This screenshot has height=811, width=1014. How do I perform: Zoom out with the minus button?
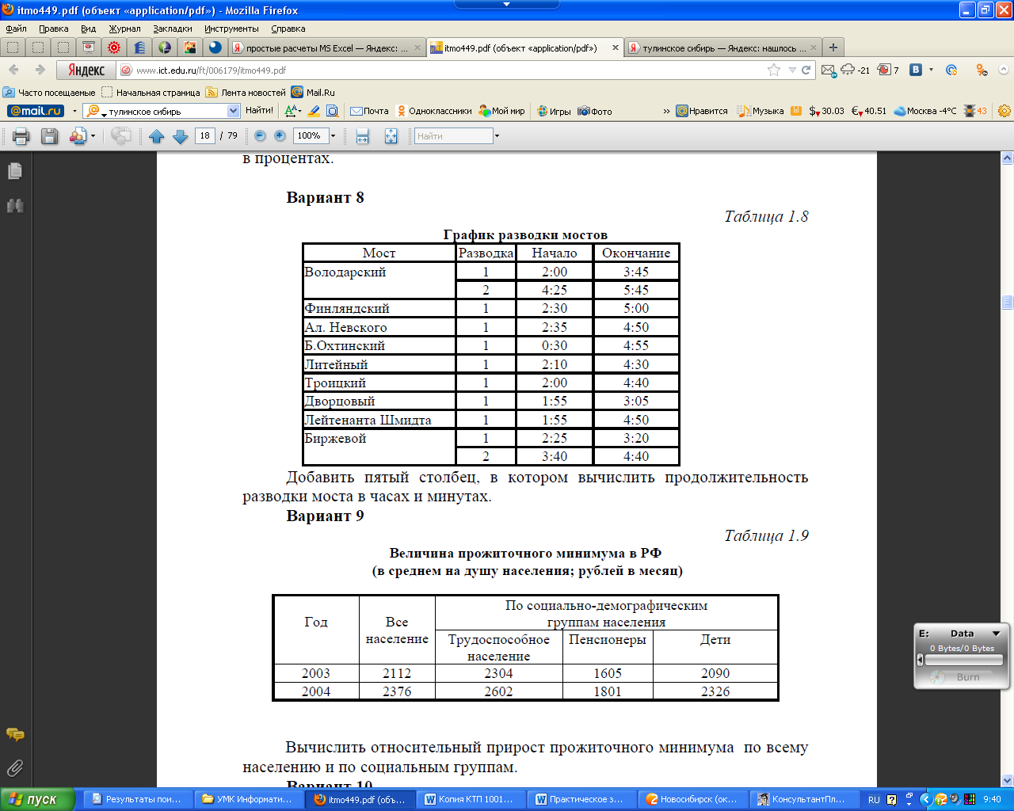pos(260,136)
